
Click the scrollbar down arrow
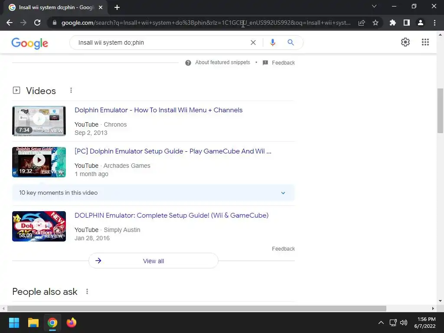pyautogui.click(x=440, y=301)
